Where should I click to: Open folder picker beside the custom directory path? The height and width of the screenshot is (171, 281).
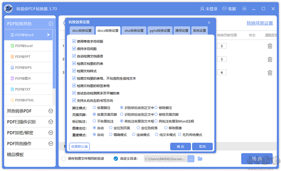[x=201, y=159]
